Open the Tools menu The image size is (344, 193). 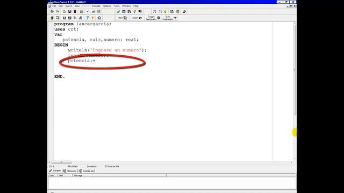[117, 6]
